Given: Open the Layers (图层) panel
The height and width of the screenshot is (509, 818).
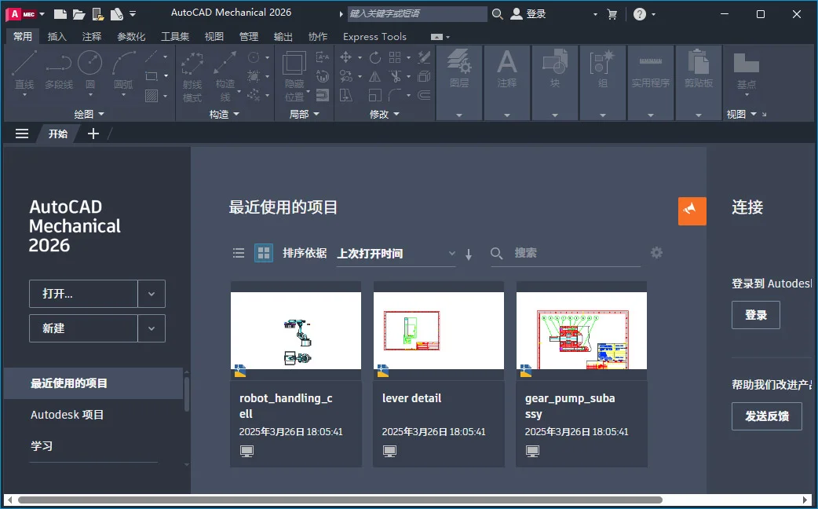Looking at the screenshot, I should pos(459,82).
